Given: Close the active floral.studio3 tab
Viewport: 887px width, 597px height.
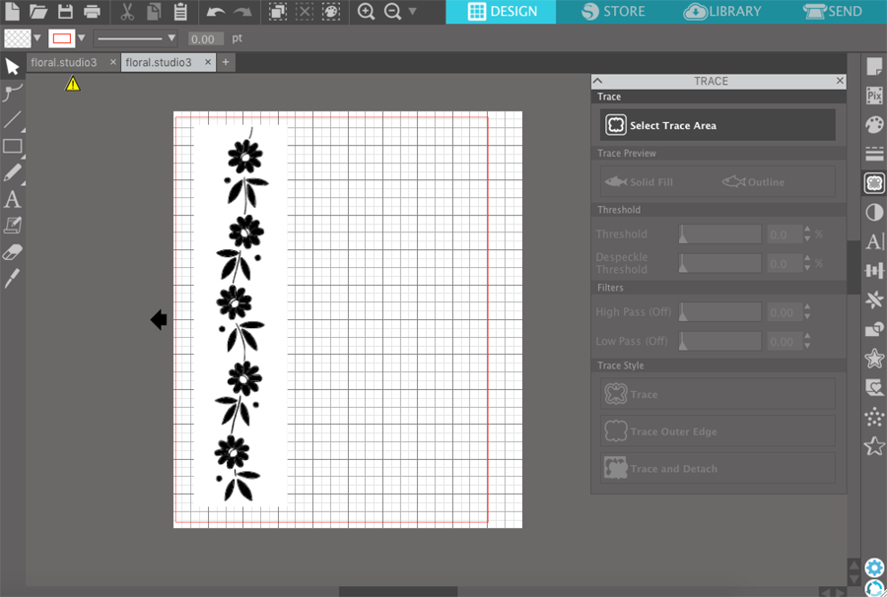Looking at the screenshot, I should click(x=208, y=62).
